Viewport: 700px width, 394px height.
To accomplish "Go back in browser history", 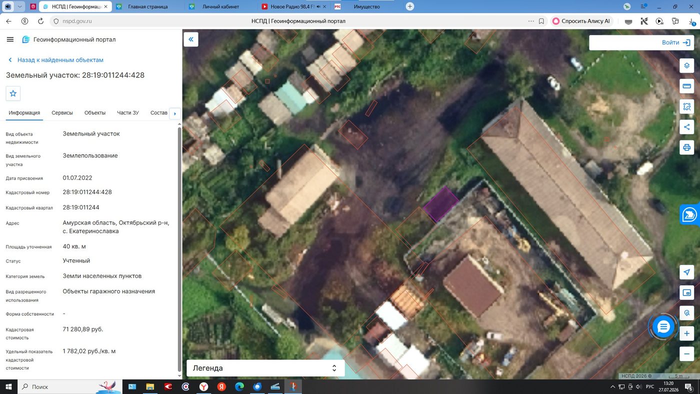I will 8,21.
